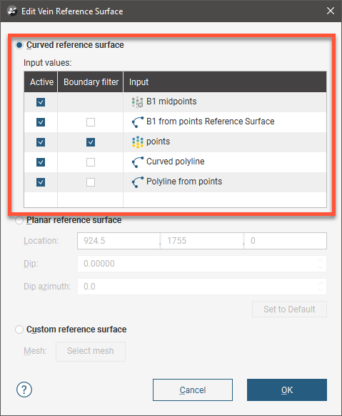Disable Boundary filter for points
The width and height of the screenshot is (342, 416).
point(91,142)
